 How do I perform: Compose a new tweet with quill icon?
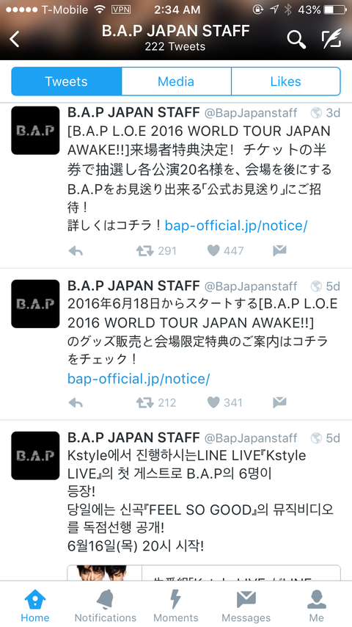331,38
